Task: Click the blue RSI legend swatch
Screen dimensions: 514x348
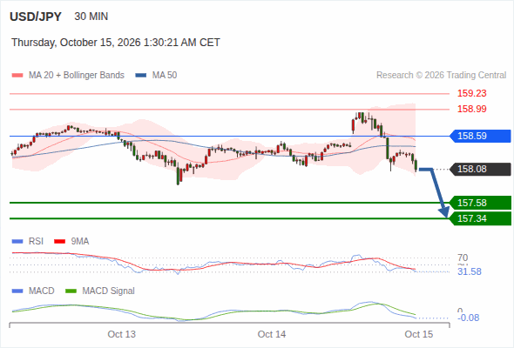Action: pos(17,242)
